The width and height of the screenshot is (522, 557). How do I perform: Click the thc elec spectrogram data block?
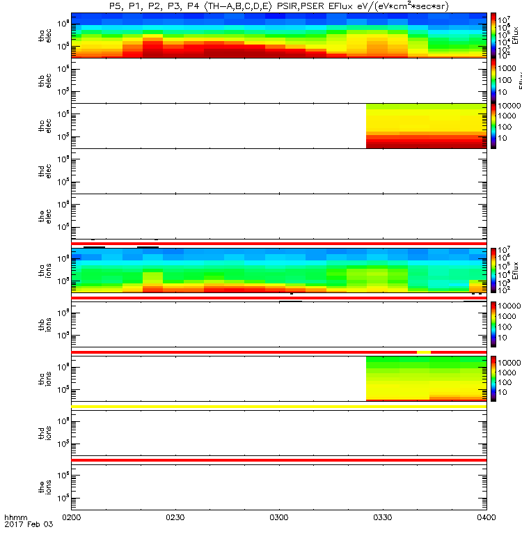coord(426,126)
